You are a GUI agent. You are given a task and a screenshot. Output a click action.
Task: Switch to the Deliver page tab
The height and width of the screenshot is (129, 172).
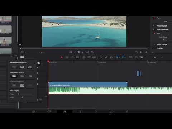tap(127, 111)
